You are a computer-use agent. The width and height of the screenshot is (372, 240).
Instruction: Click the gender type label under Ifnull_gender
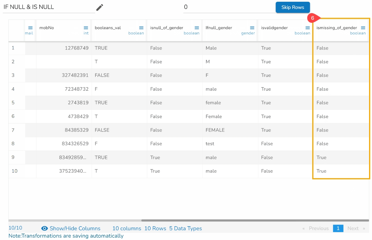[x=248, y=33]
